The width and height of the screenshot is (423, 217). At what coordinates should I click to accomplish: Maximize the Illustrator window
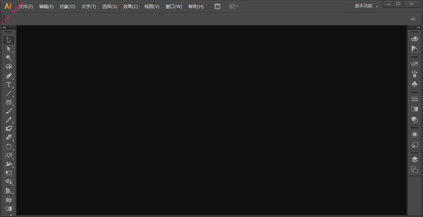pyautogui.click(x=398, y=4)
